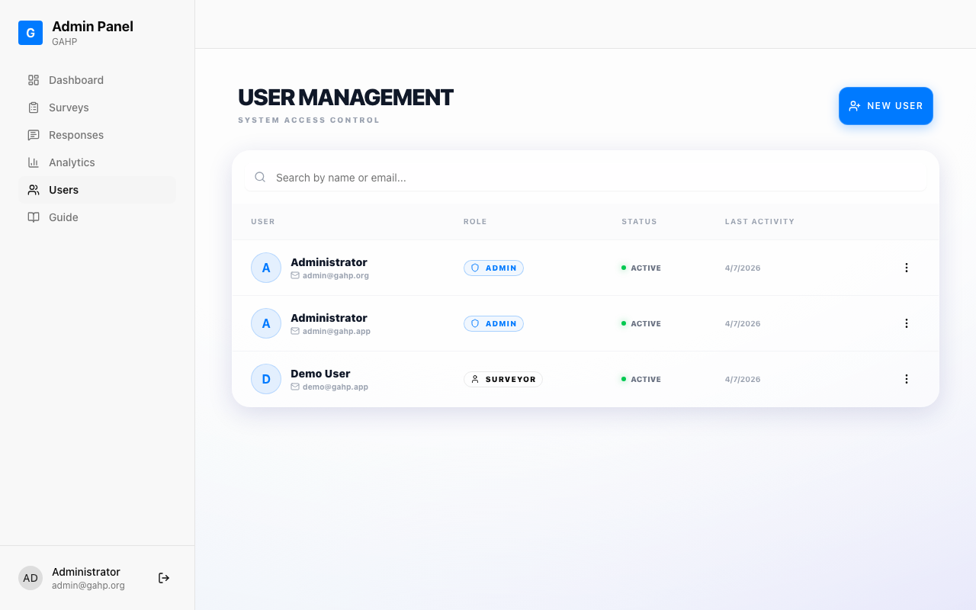Open the actions menu for Demo User
Viewport: 976px width, 610px height.
pos(907,379)
